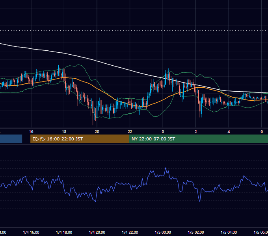This screenshot has height=236, width=268.
Task: Click the 1/5 02:00 date label
Action: tap(196, 232)
